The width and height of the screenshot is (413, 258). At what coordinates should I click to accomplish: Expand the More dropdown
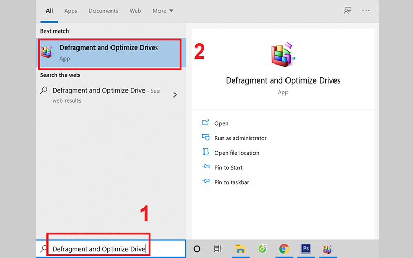[x=163, y=11]
